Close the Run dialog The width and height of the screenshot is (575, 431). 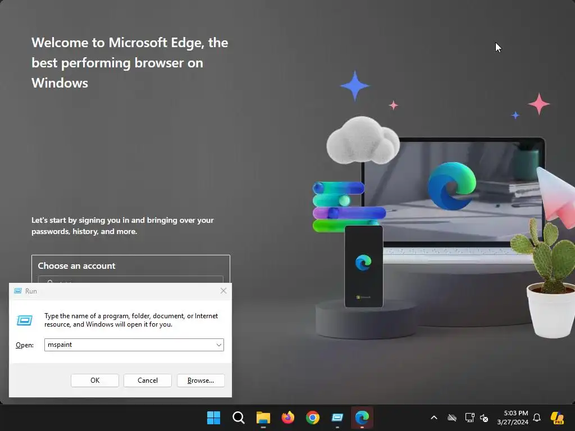pyautogui.click(x=223, y=291)
